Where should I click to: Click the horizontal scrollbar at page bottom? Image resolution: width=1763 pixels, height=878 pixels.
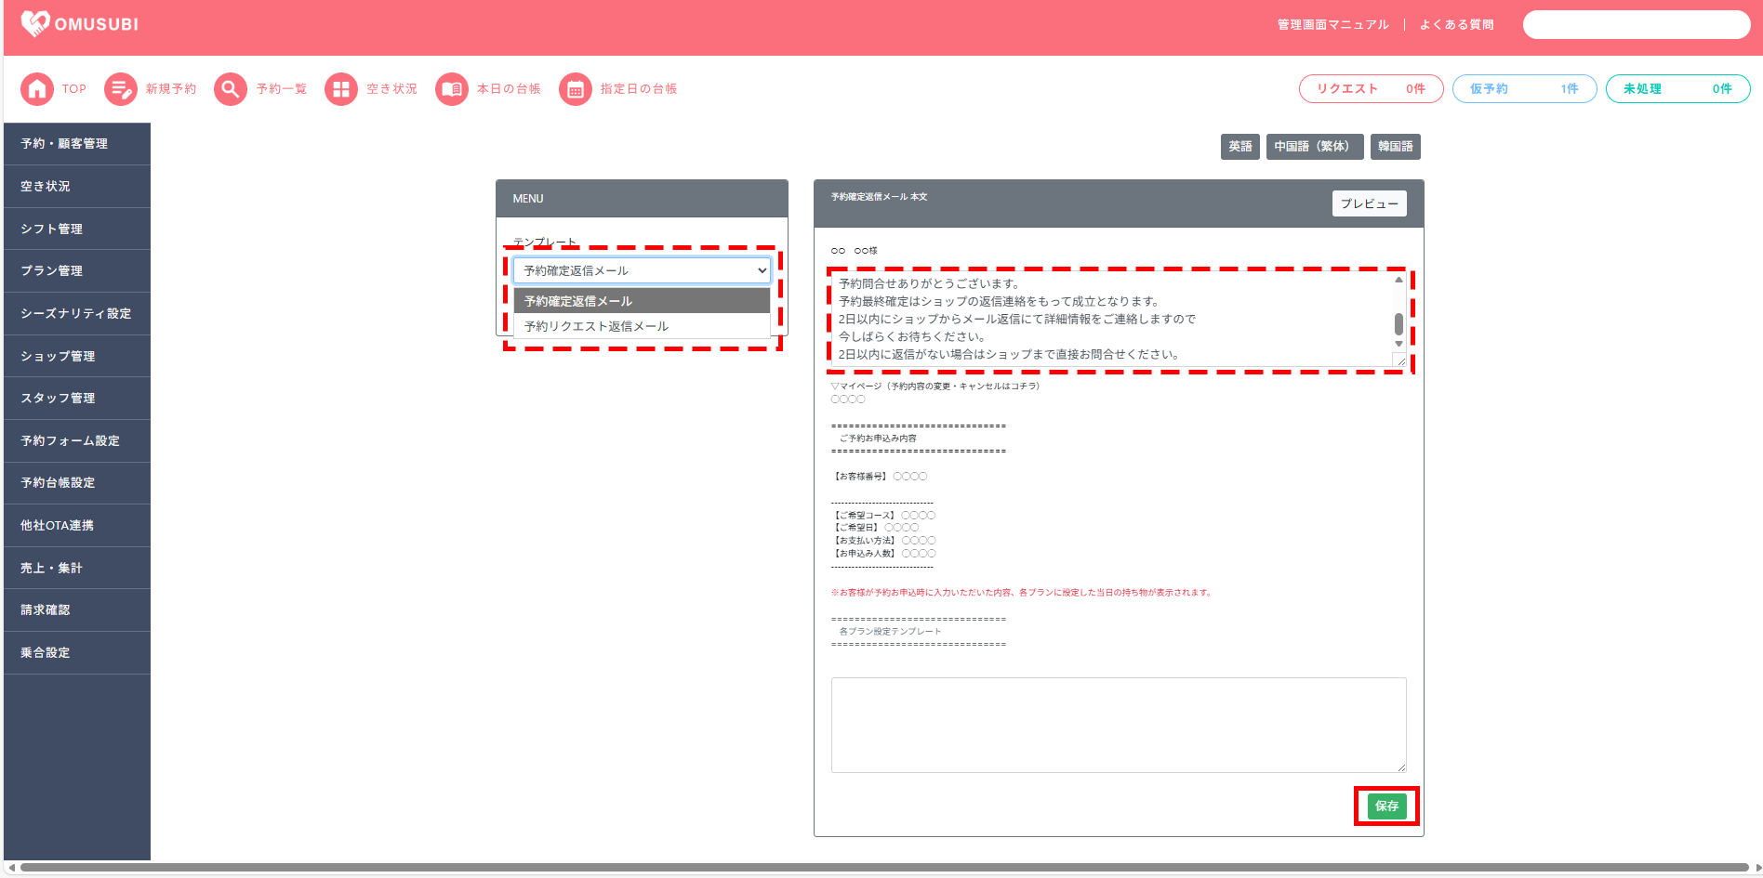(x=883, y=868)
